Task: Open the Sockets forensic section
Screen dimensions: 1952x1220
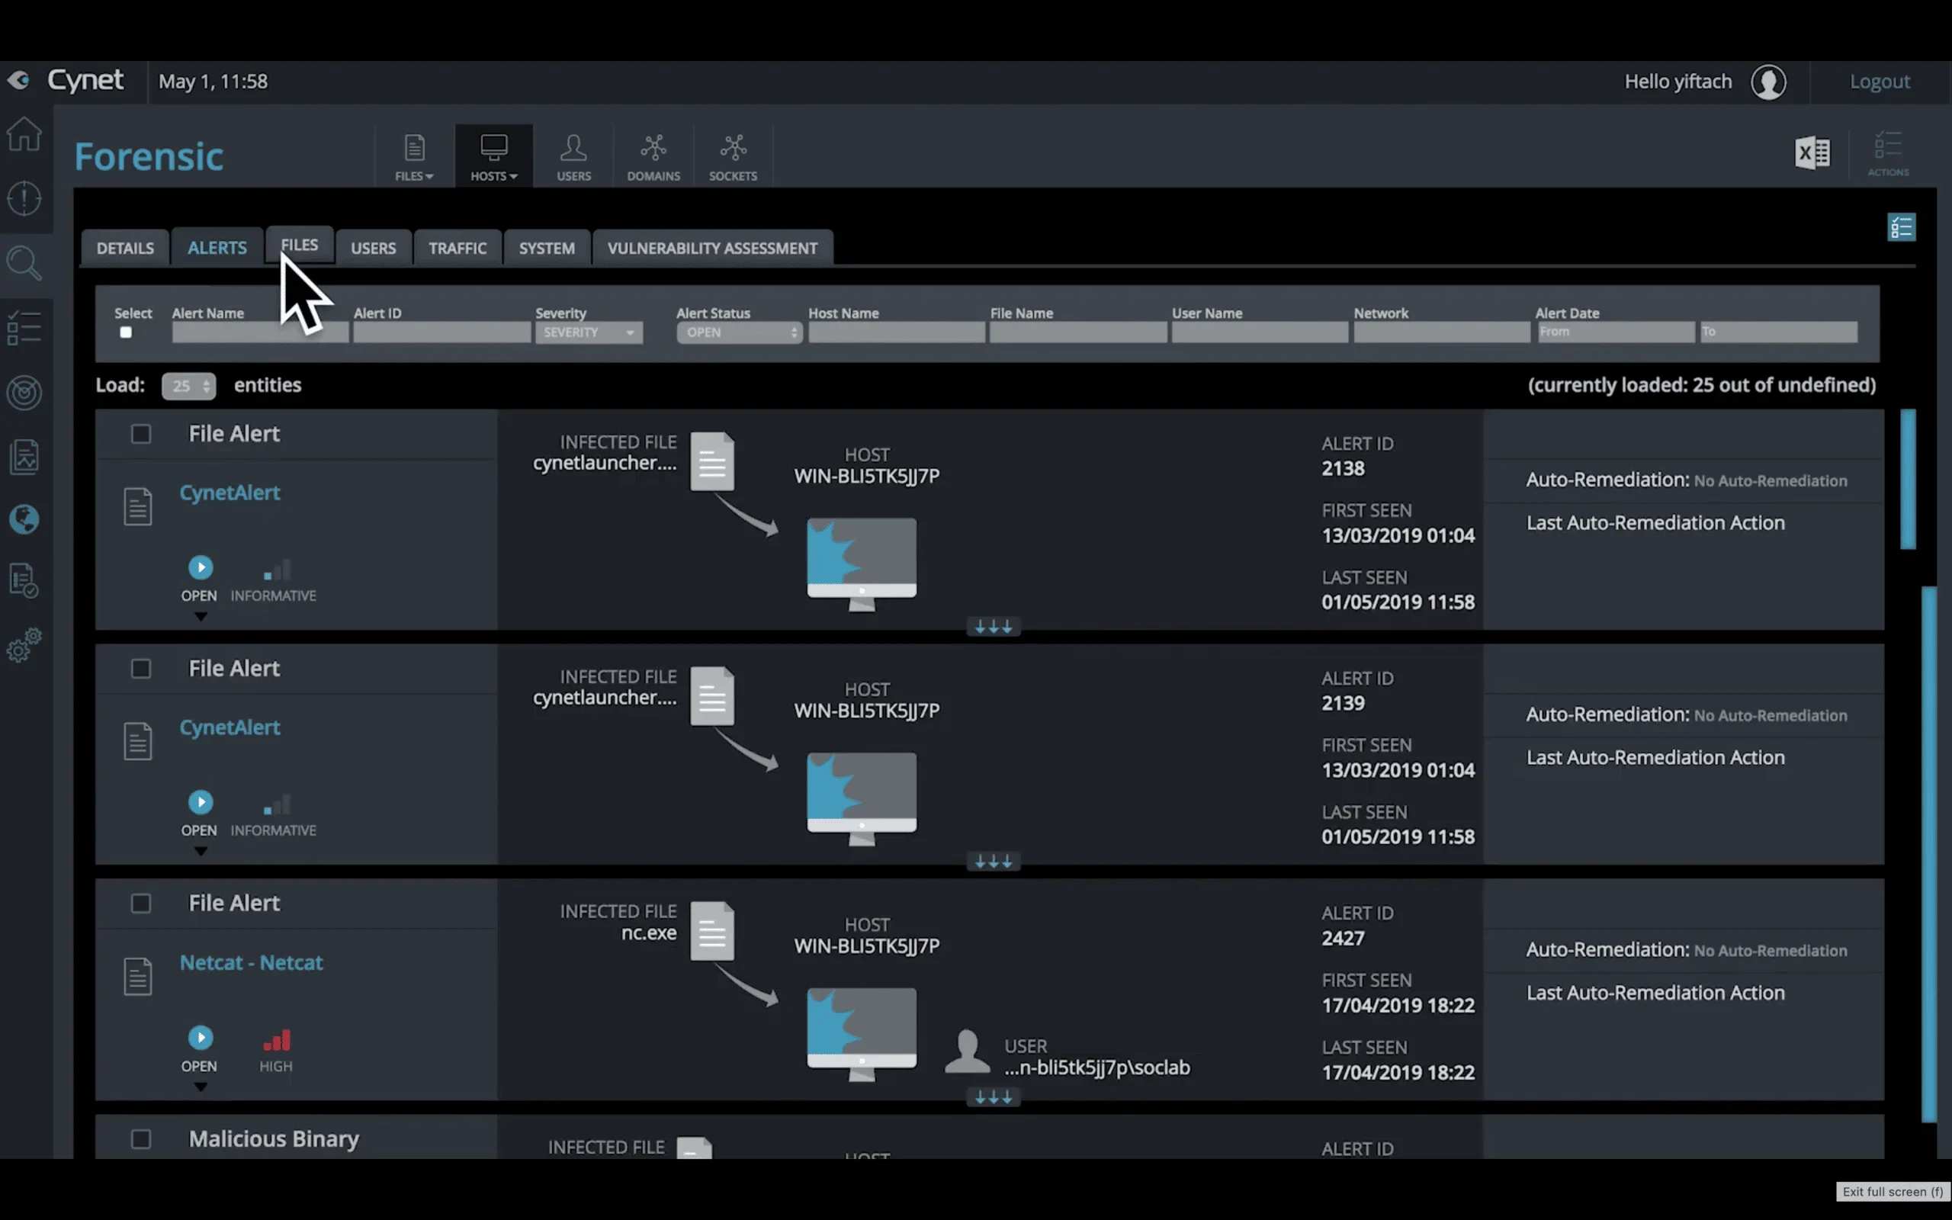Action: click(733, 157)
